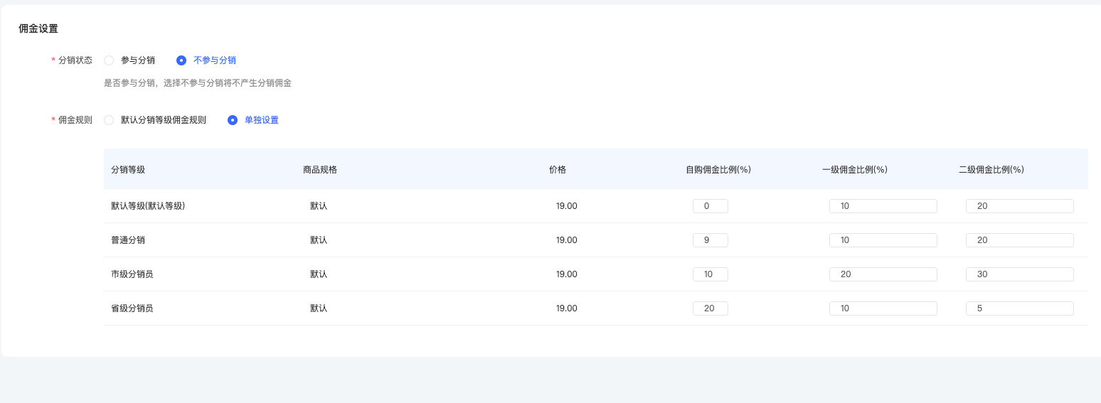Click 二级佣金比例 input for 默认等级 row
Screen dimensions: 1101x403
(1019, 206)
